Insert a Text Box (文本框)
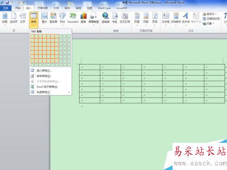 tap(166, 19)
